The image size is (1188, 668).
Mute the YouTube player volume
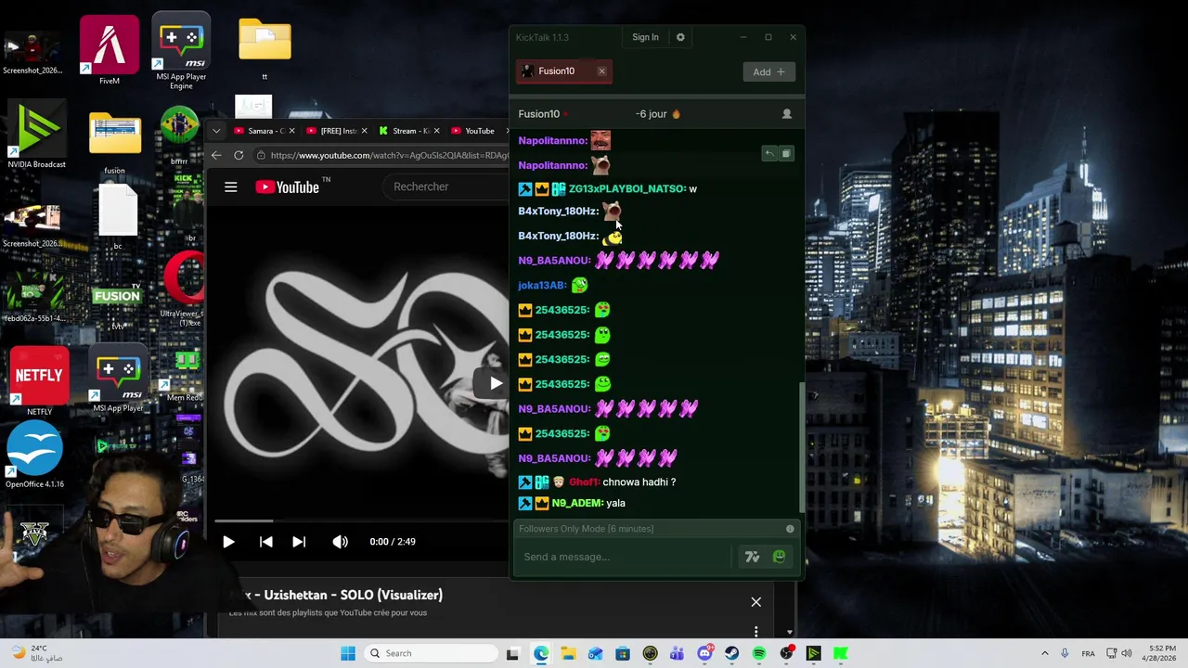340,542
